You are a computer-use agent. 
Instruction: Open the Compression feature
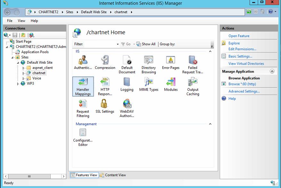point(105,62)
